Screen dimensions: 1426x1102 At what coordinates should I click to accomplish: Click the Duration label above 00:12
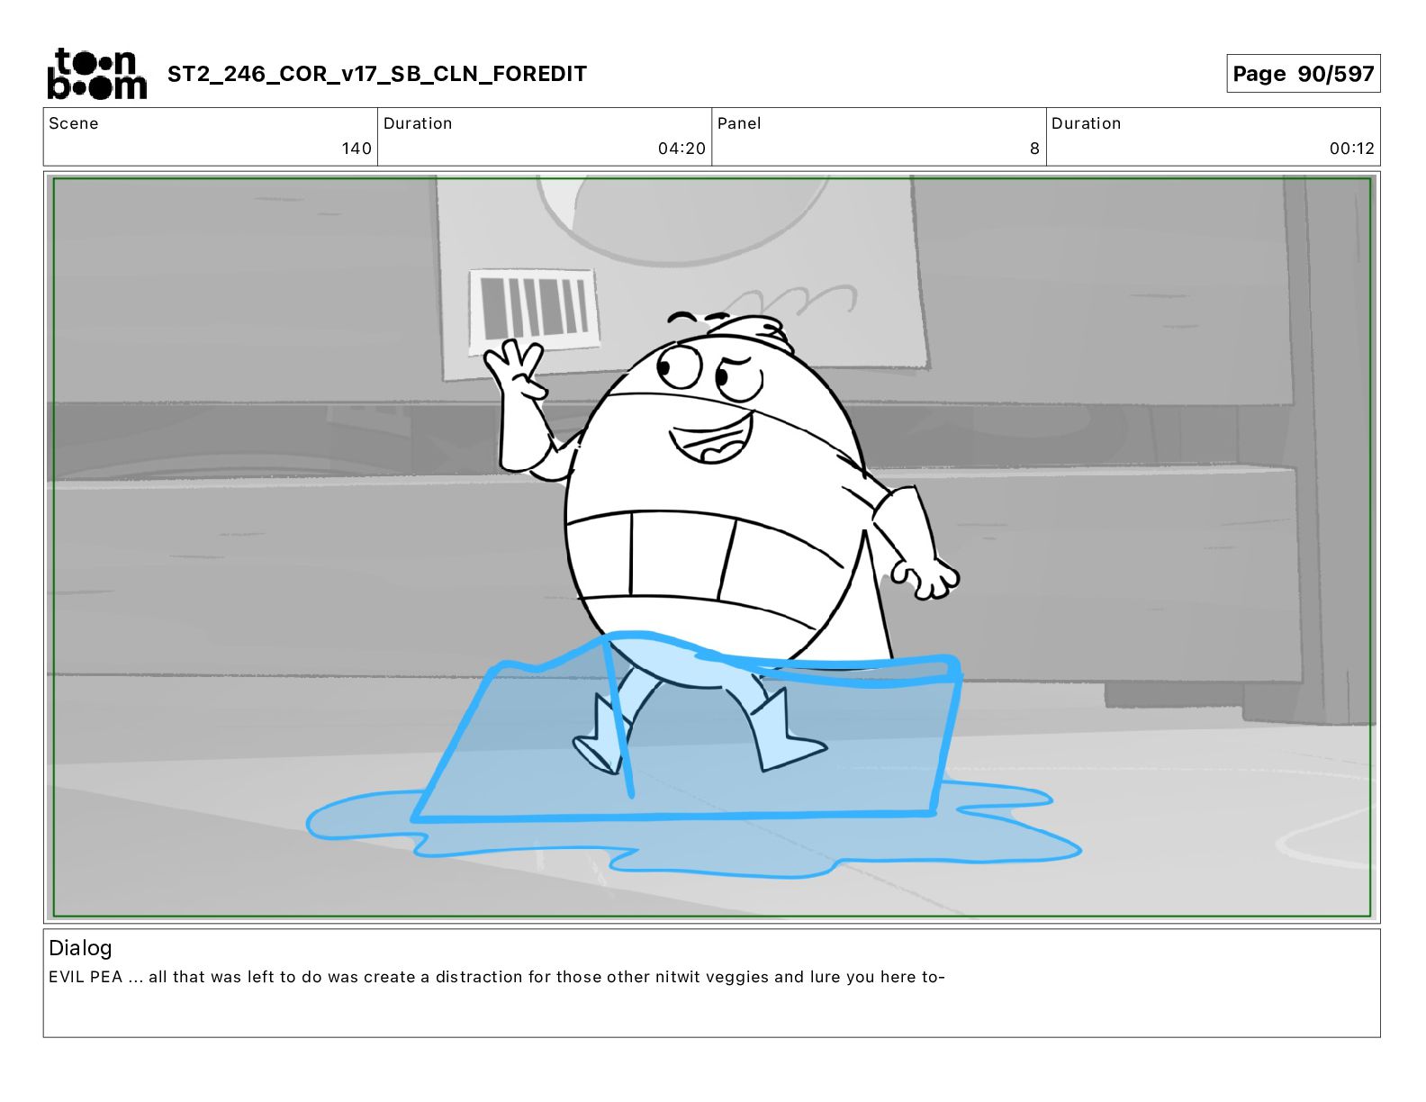1087,123
